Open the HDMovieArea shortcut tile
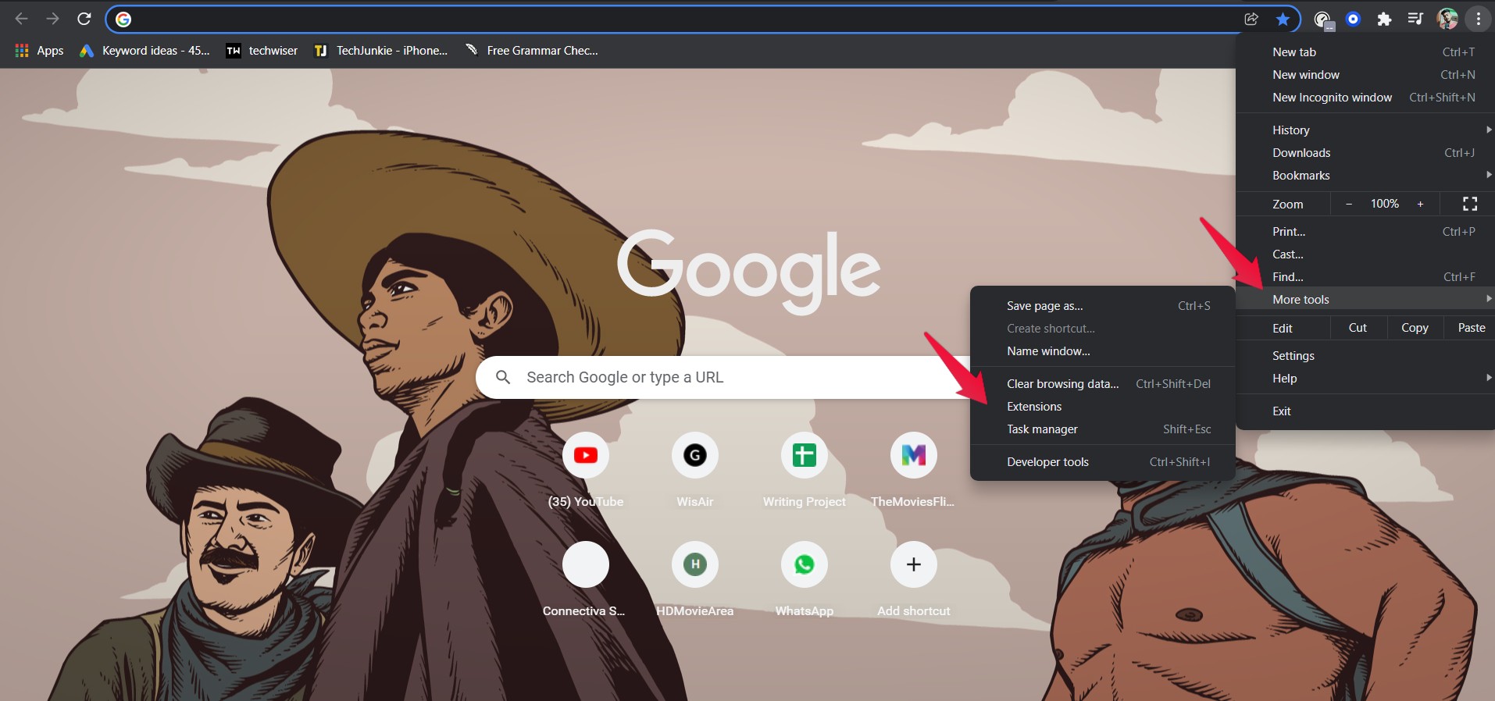The width and height of the screenshot is (1495, 701). (x=695, y=580)
